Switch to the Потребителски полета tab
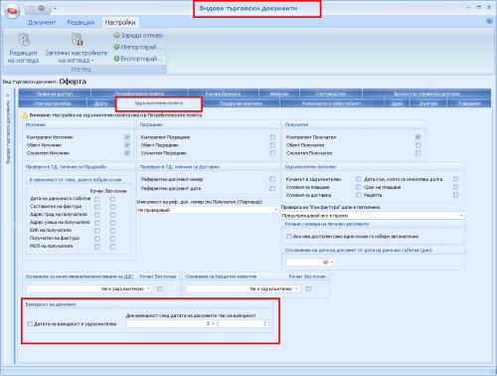Screen dimensions: 497x376 pyautogui.click(x=139, y=94)
